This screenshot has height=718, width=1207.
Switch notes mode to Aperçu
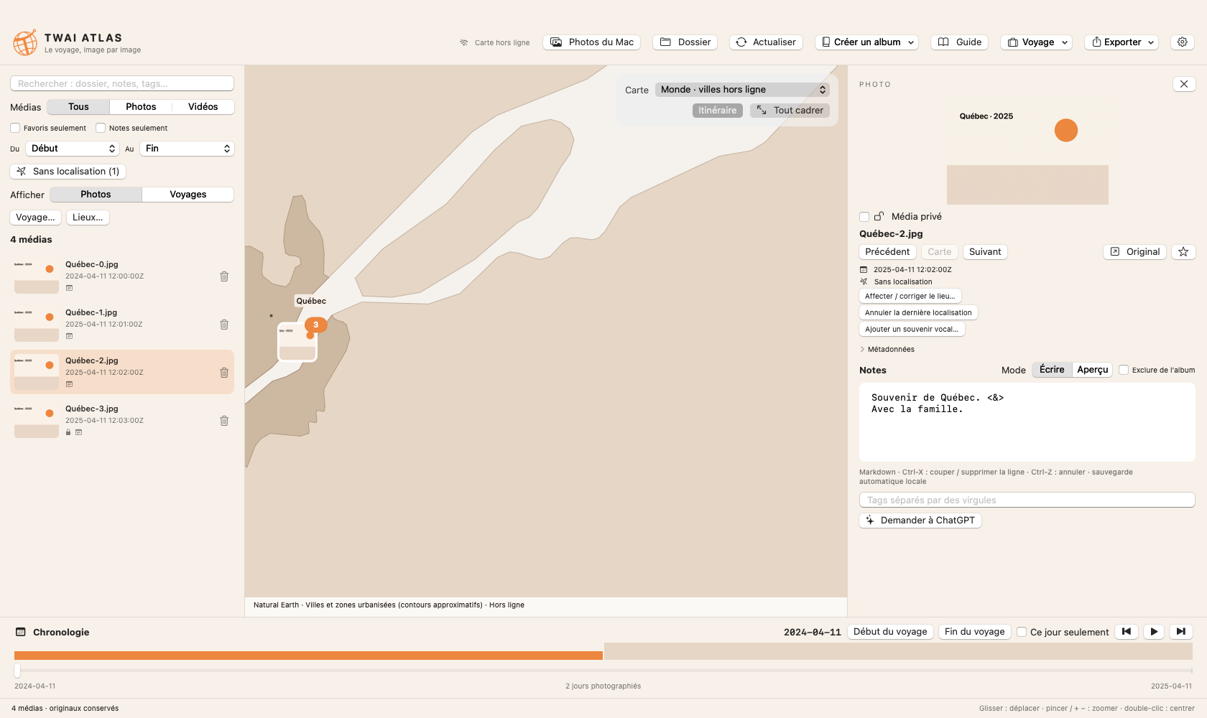click(1093, 370)
